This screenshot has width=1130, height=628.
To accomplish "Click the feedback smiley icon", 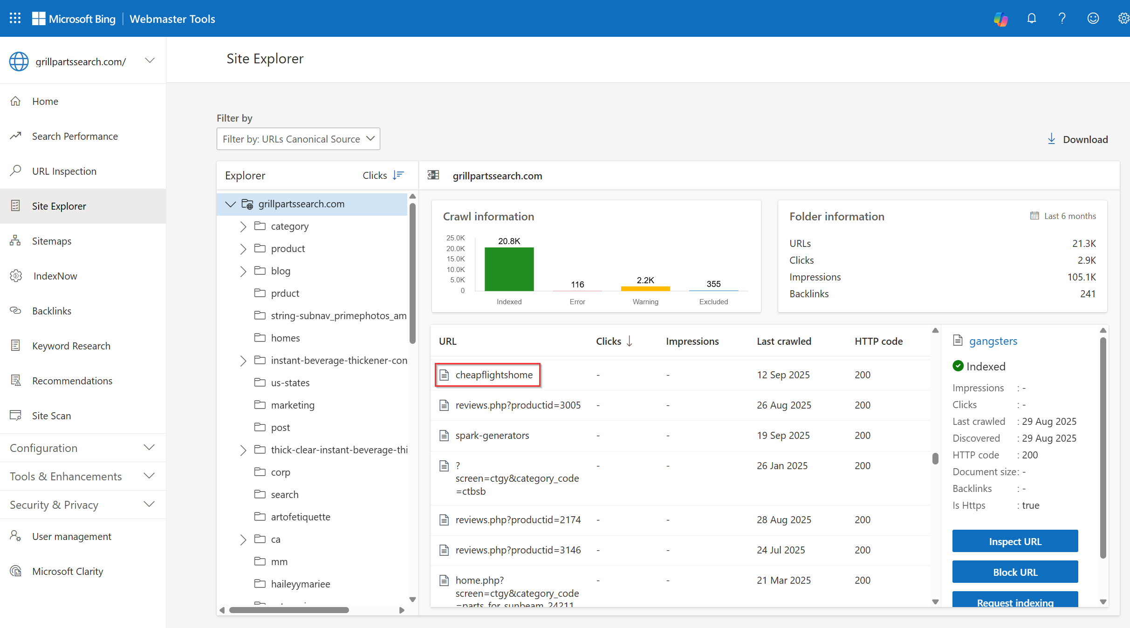I will coord(1093,19).
